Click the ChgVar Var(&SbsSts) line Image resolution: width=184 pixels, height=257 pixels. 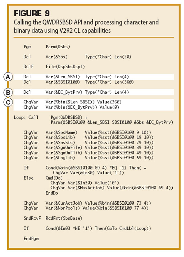[x=88, y=143]
